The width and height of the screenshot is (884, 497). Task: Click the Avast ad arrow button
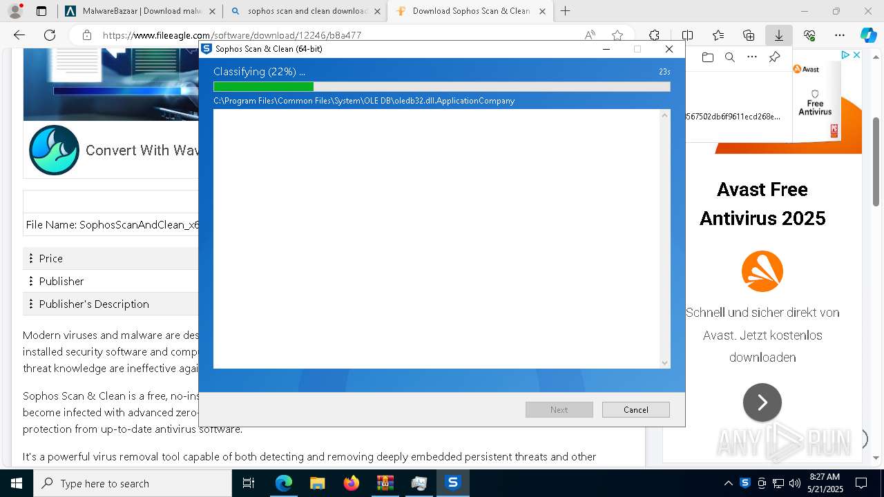pos(762,402)
